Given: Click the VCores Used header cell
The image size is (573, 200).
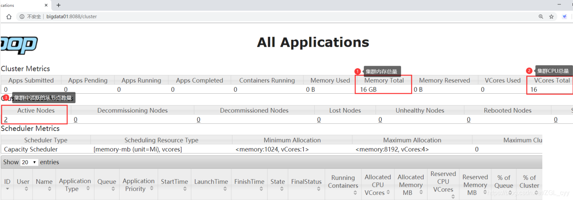Looking at the screenshot, I should click(503, 80).
